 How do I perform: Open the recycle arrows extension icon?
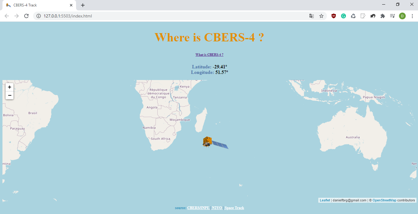tap(353, 16)
